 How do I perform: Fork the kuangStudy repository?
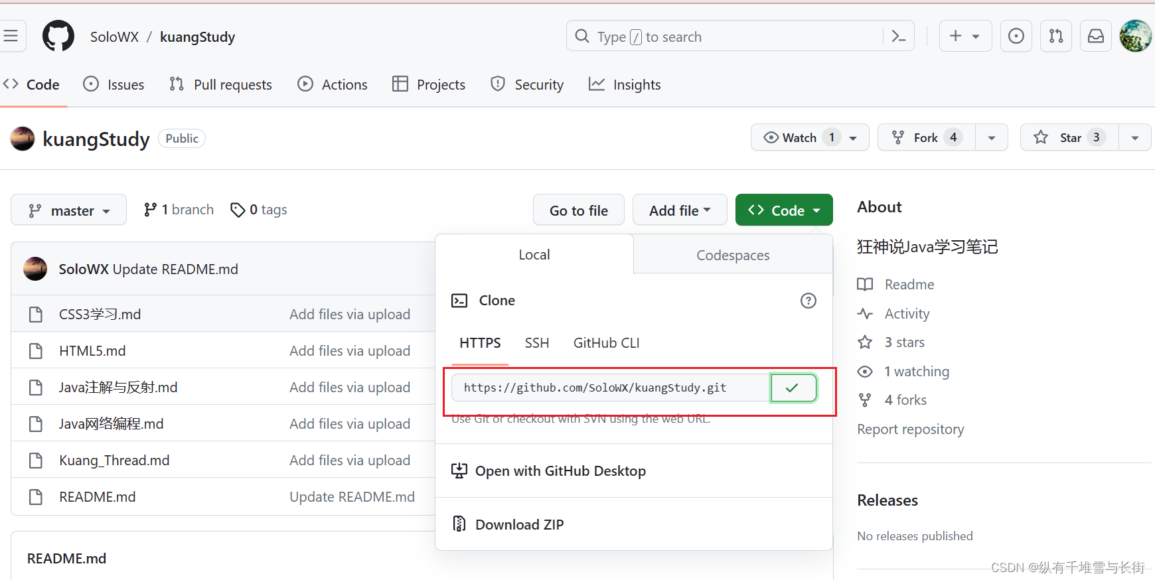point(927,138)
